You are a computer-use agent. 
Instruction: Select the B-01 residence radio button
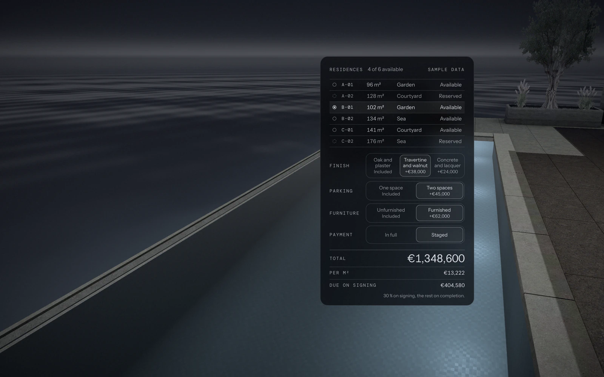[x=334, y=107]
